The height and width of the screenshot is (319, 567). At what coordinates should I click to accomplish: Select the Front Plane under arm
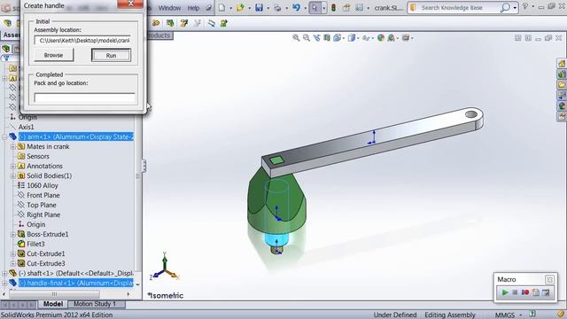(43, 195)
